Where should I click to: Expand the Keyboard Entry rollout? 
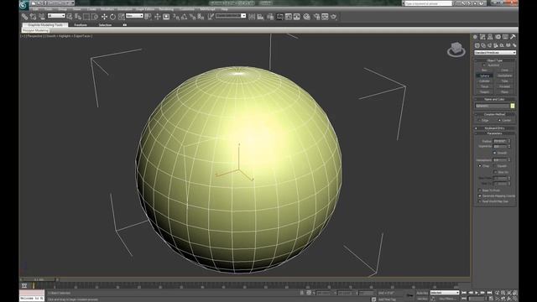pos(495,128)
